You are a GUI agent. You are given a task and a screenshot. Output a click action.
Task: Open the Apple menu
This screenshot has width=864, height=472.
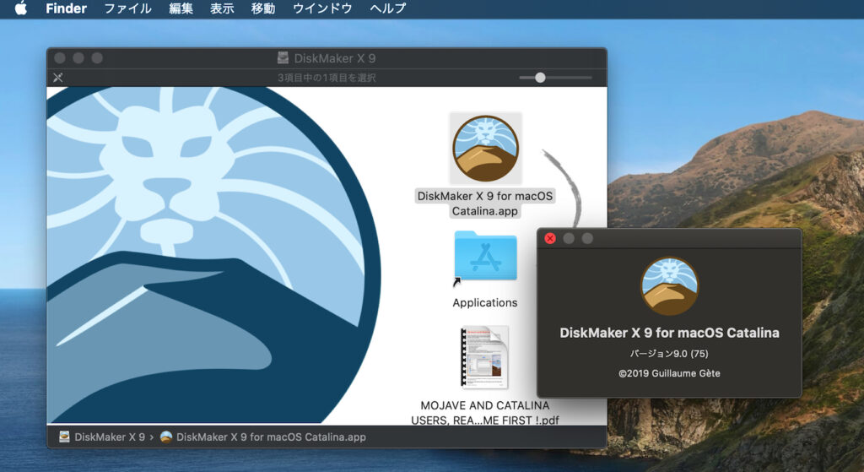click(21, 8)
